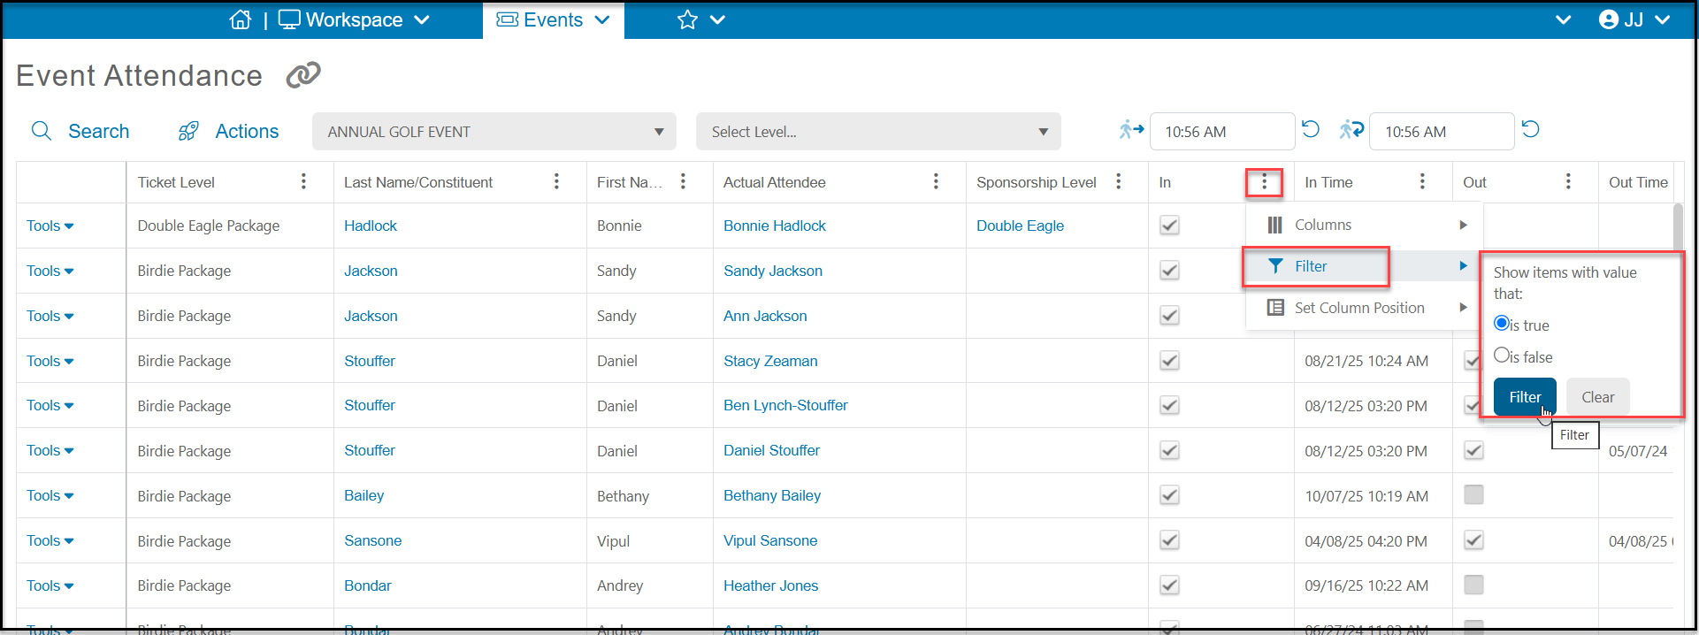Click the check-out person return icon
This screenshot has height=635, width=1699.
(x=1351, y=130)
